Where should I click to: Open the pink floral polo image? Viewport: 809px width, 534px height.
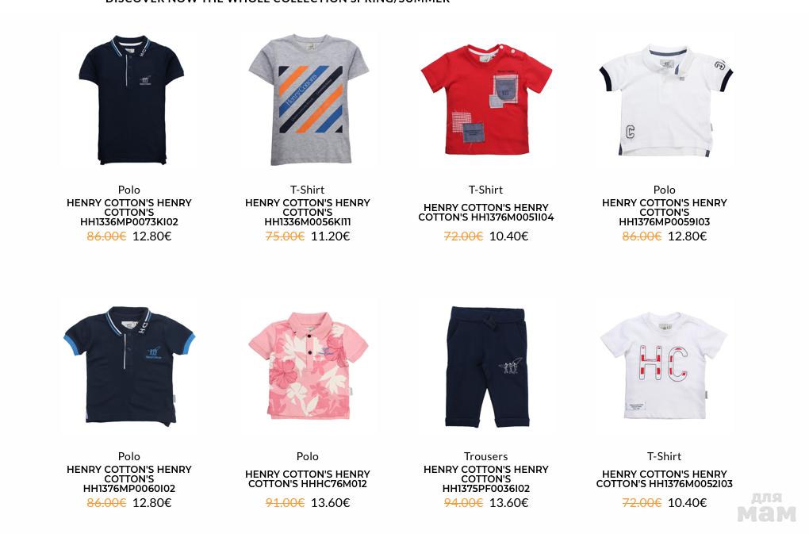pyautogui.click(x=308, y=367)
